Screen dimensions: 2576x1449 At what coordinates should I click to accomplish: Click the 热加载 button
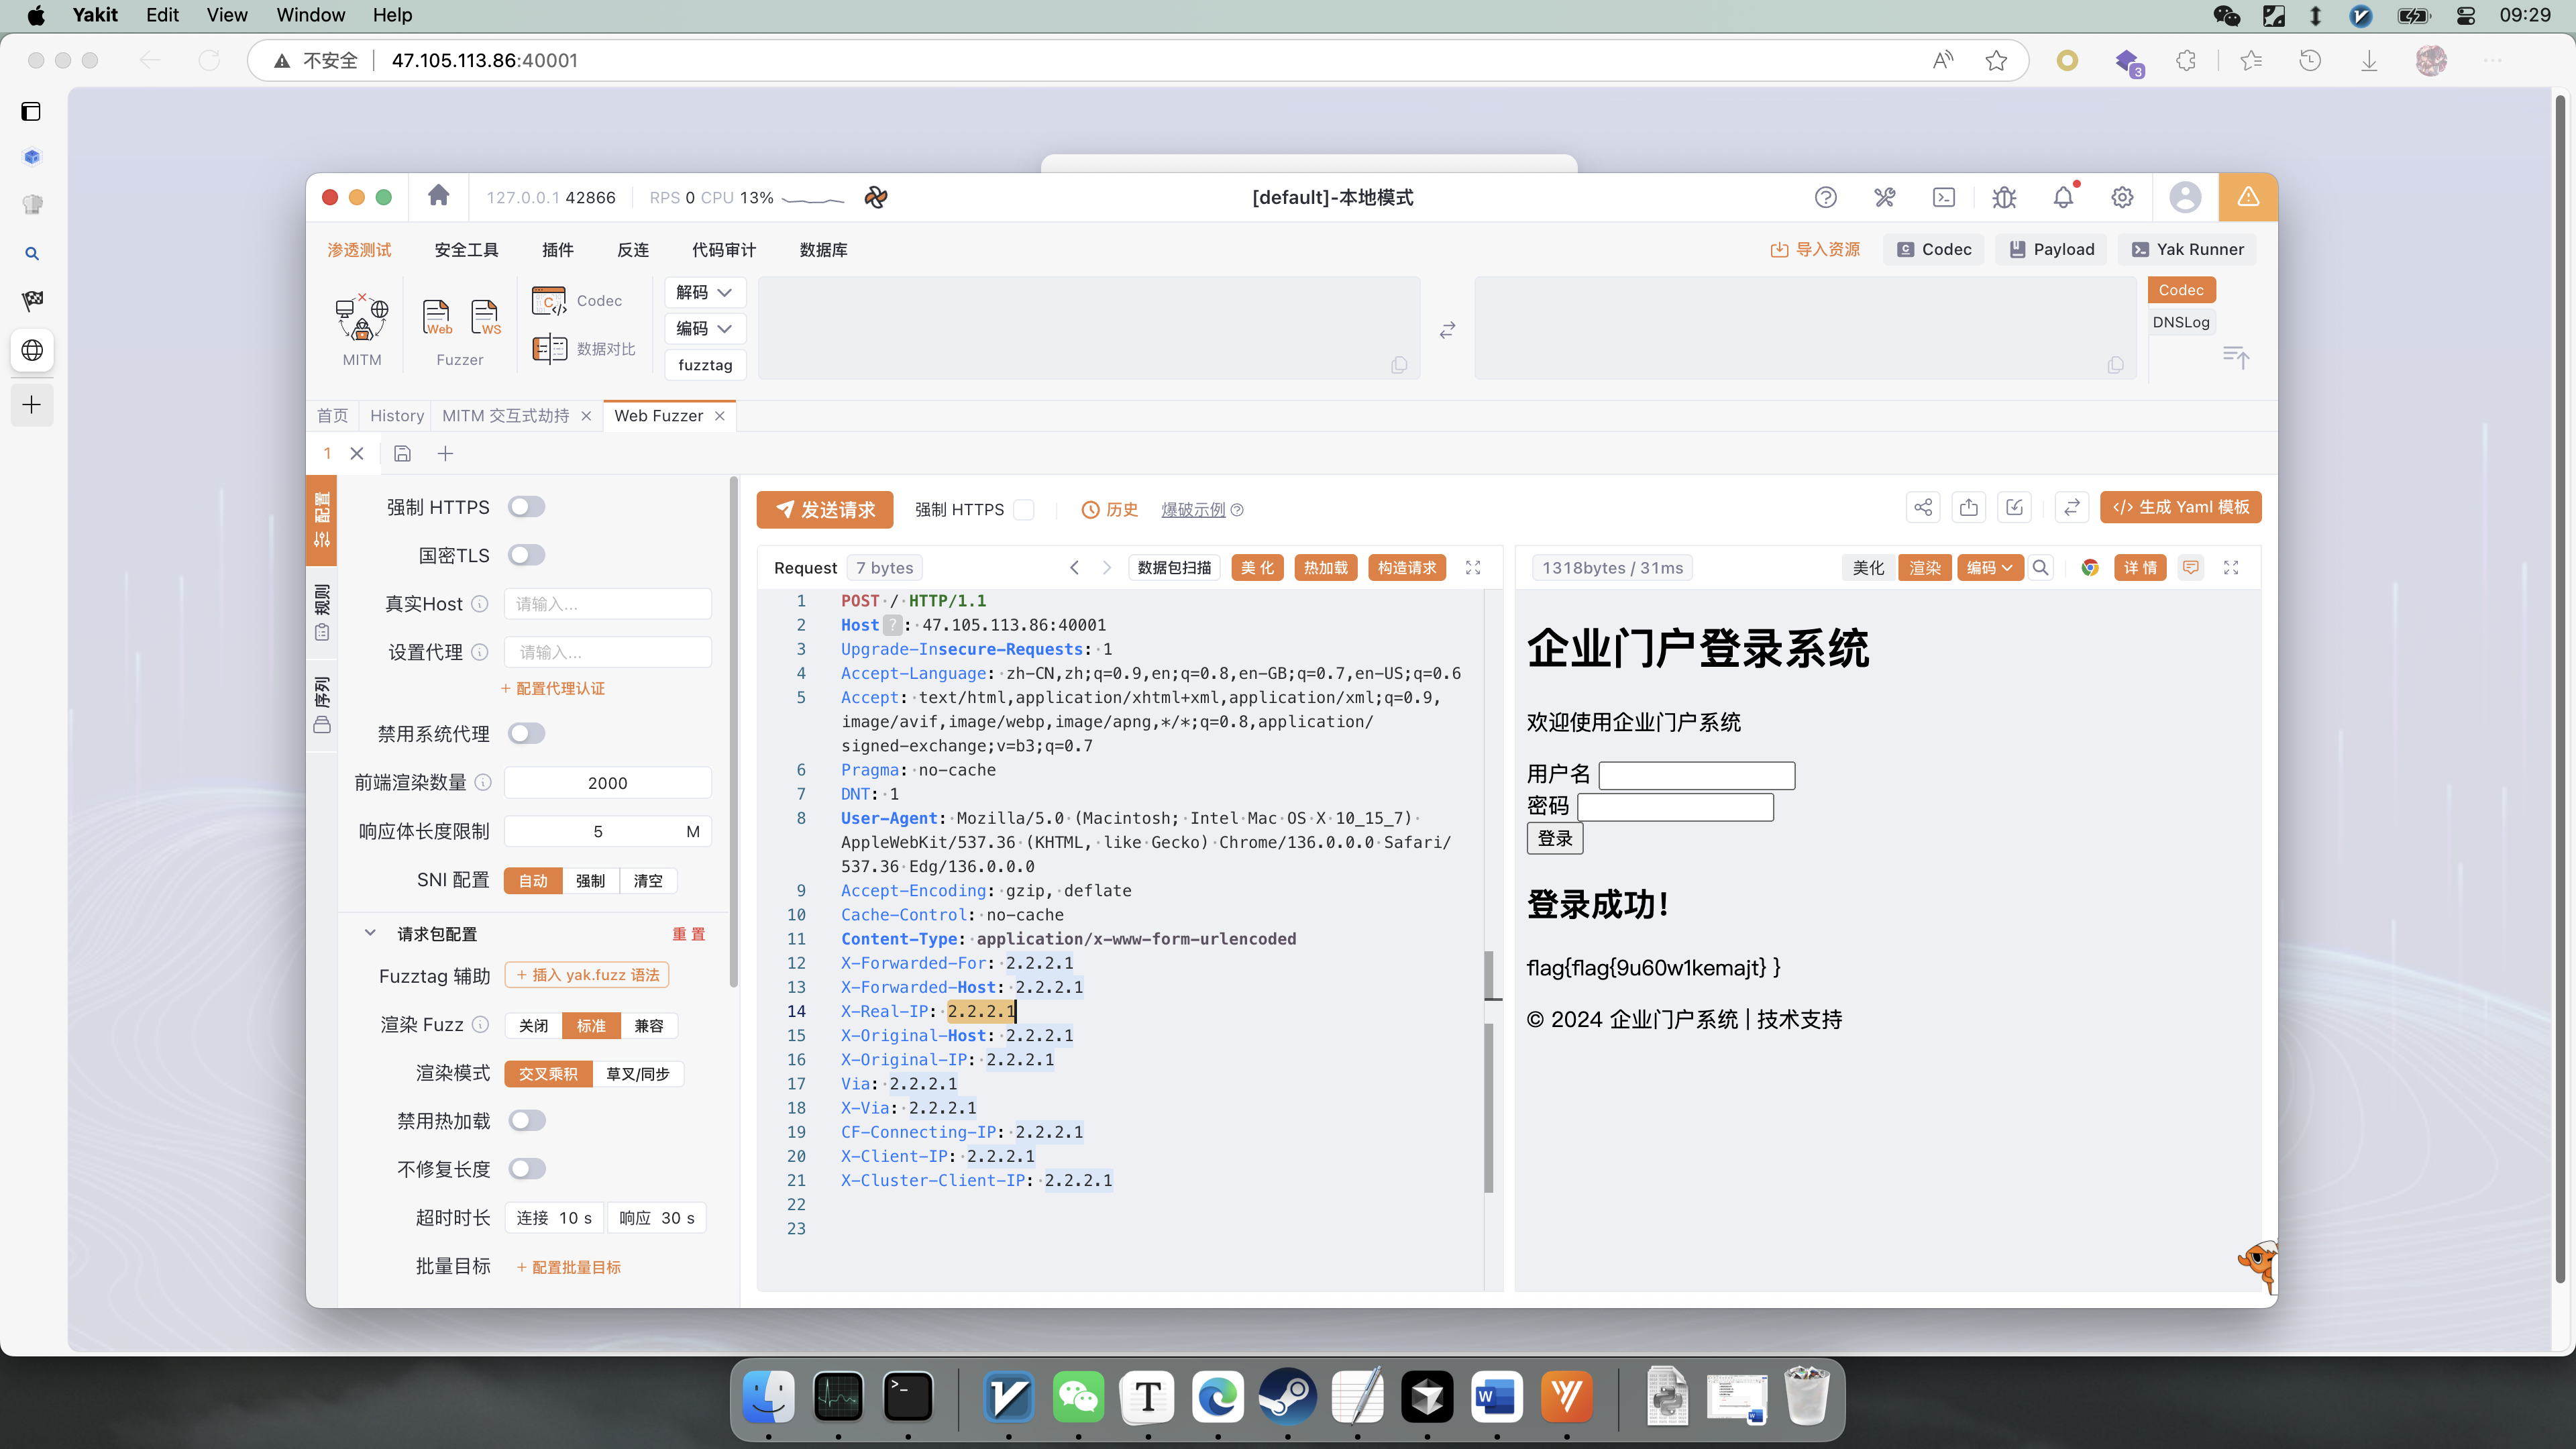(x=1326, y=567)
